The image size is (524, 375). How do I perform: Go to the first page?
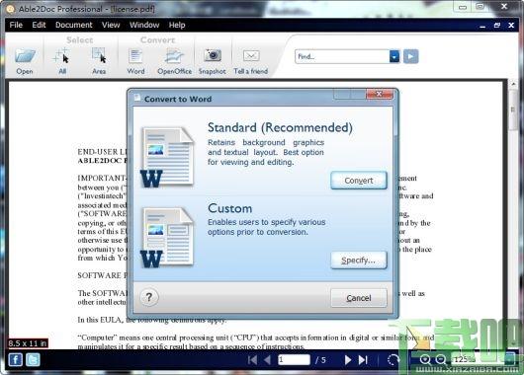click(x=253, y=360)
